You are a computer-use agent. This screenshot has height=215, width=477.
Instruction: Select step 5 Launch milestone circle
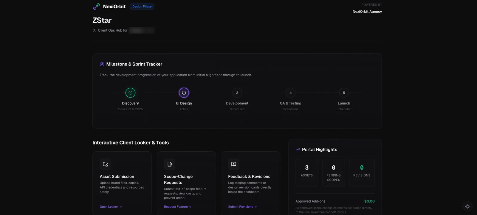[344, 93]
